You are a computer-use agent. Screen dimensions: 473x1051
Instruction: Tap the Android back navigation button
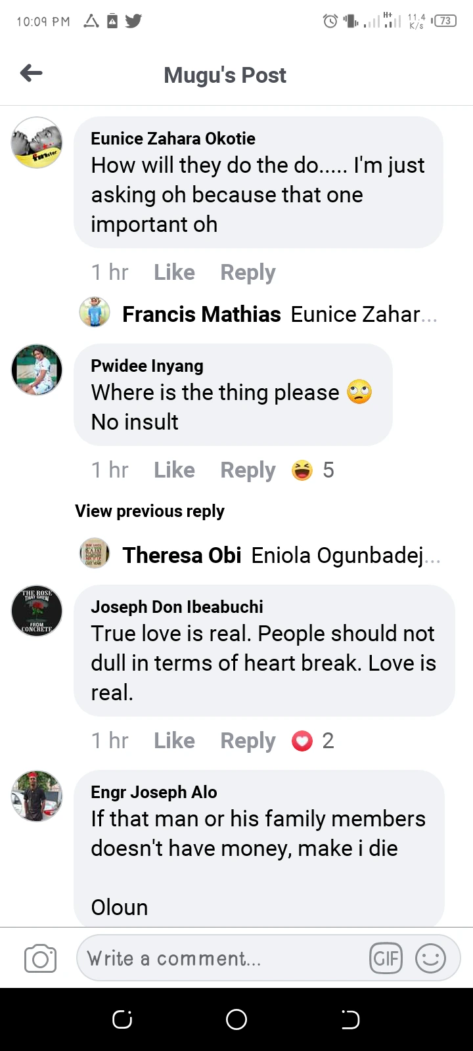(x=350, y=1019)
